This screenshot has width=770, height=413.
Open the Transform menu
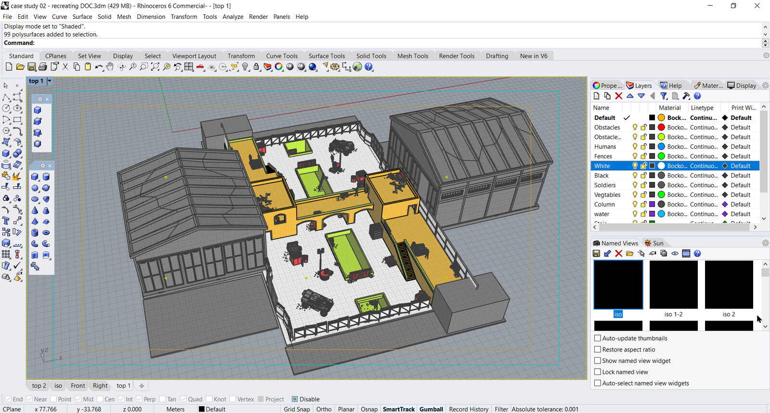(184, 16)
